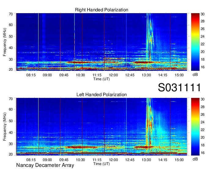Click the 60 MHz tick on Right Handed plot

[11, 25]
